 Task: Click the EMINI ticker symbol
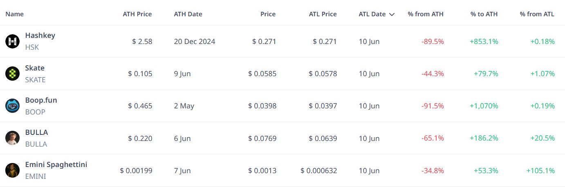(36, 176)
